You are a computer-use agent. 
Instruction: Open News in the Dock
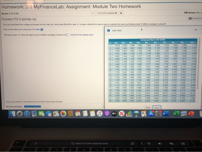121,114
